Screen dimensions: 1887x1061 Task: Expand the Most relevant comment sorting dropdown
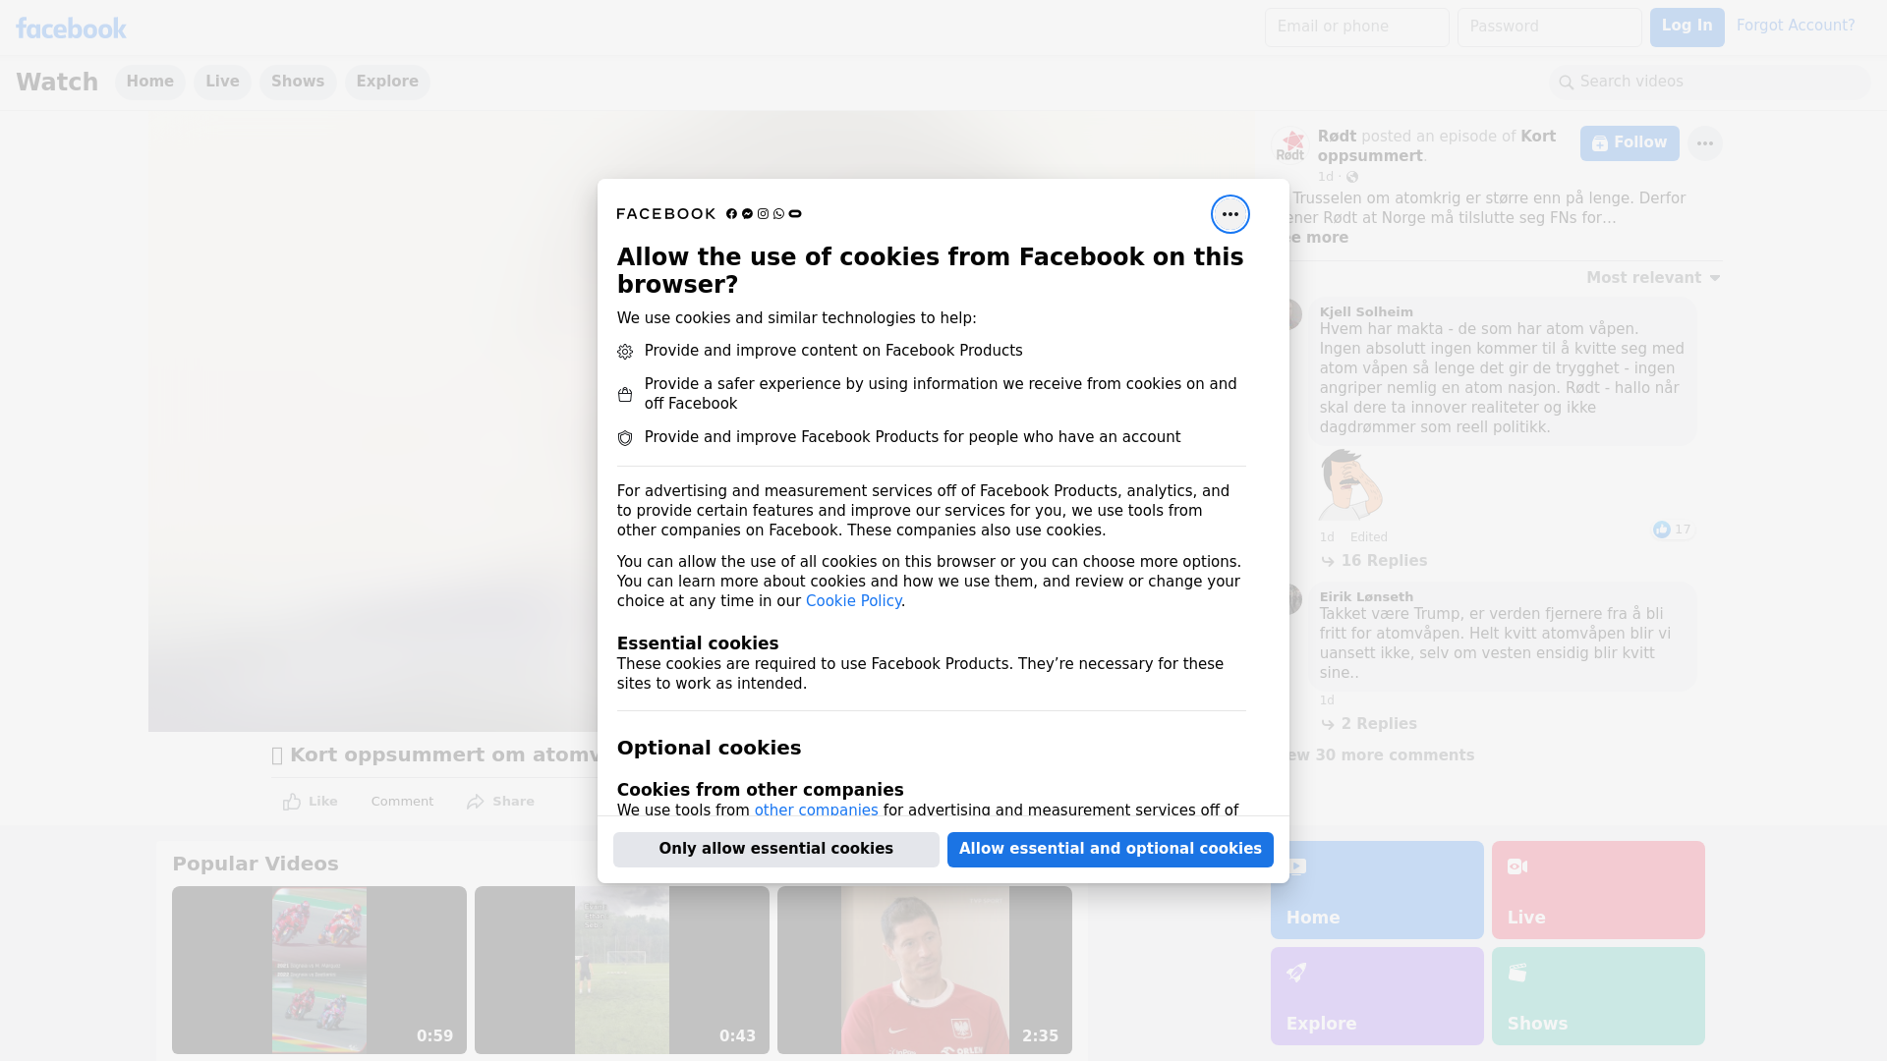(1653, 278)
